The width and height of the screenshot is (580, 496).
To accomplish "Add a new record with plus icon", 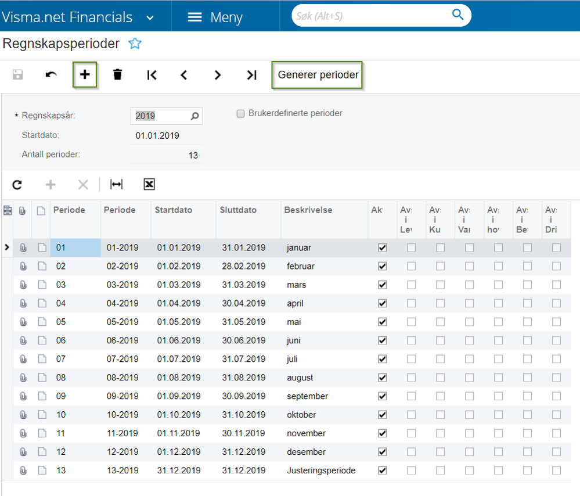I will [85, 75].
